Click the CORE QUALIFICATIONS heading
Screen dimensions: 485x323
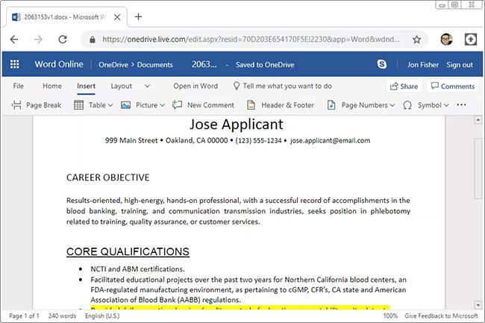(x=128, y=251)
